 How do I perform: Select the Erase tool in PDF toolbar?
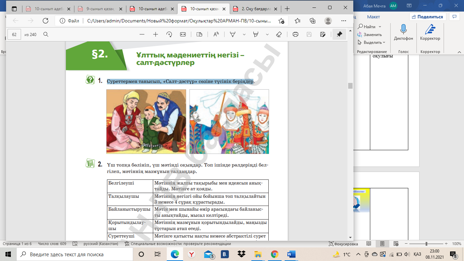279,34
